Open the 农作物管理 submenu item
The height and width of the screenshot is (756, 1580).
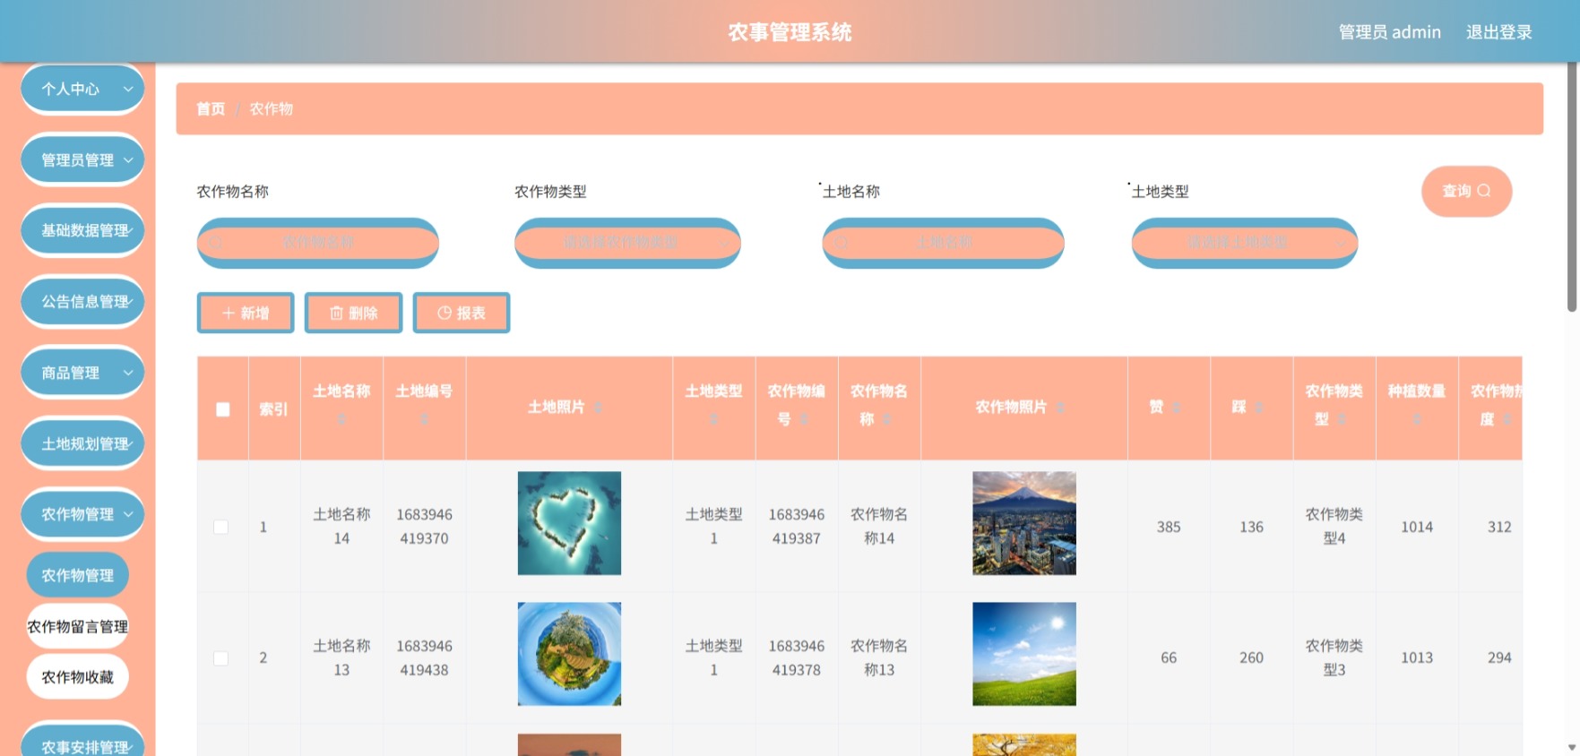click(x=78, y=575)
